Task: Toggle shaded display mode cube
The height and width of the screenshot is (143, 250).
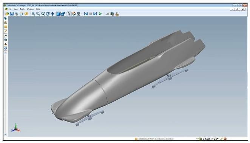Action: click(x=58, y=14)
